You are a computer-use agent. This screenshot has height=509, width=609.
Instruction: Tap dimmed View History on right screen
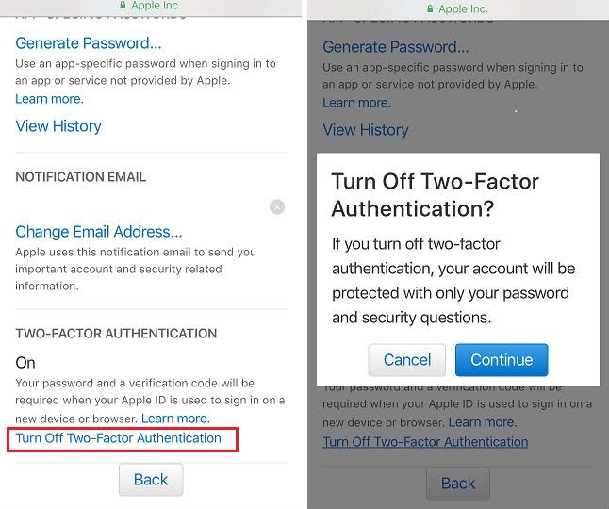366,130
